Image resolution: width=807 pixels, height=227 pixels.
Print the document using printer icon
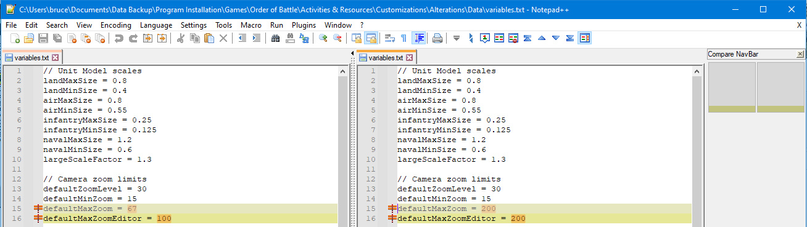tap(437, 38)
